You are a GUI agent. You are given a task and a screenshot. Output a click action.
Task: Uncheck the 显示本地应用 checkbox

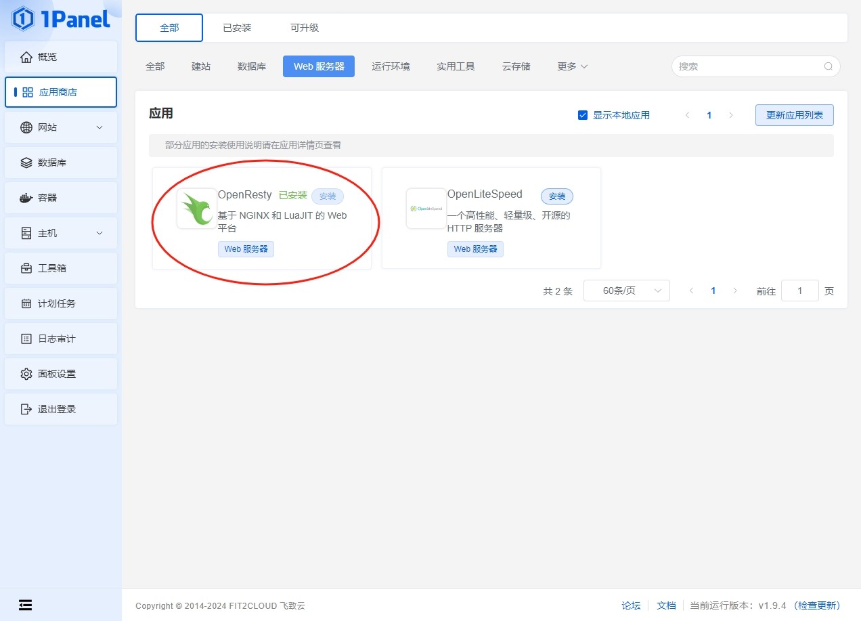[x=583, y=115]
